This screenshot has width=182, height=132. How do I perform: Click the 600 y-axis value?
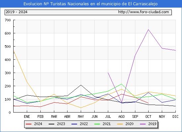8,33
